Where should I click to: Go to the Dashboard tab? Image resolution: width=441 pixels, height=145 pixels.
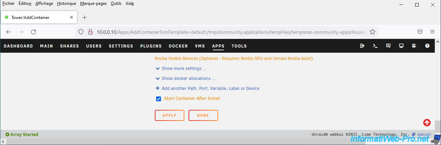pyautogui.click(x=18, y=46)
